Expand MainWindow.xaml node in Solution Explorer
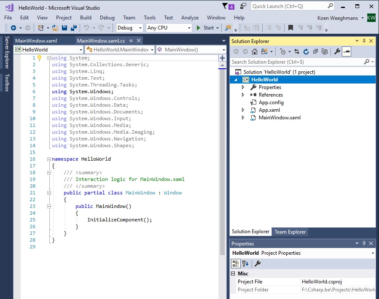 tap(243, 118)
